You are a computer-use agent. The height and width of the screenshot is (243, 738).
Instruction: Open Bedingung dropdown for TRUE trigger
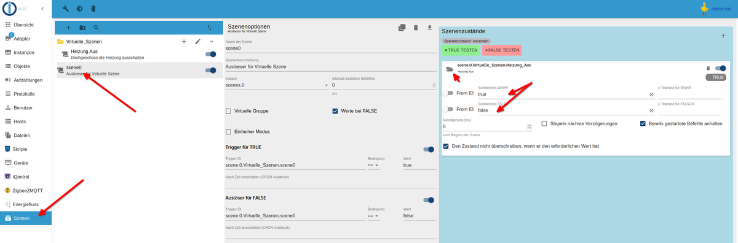tap(373, 165)
